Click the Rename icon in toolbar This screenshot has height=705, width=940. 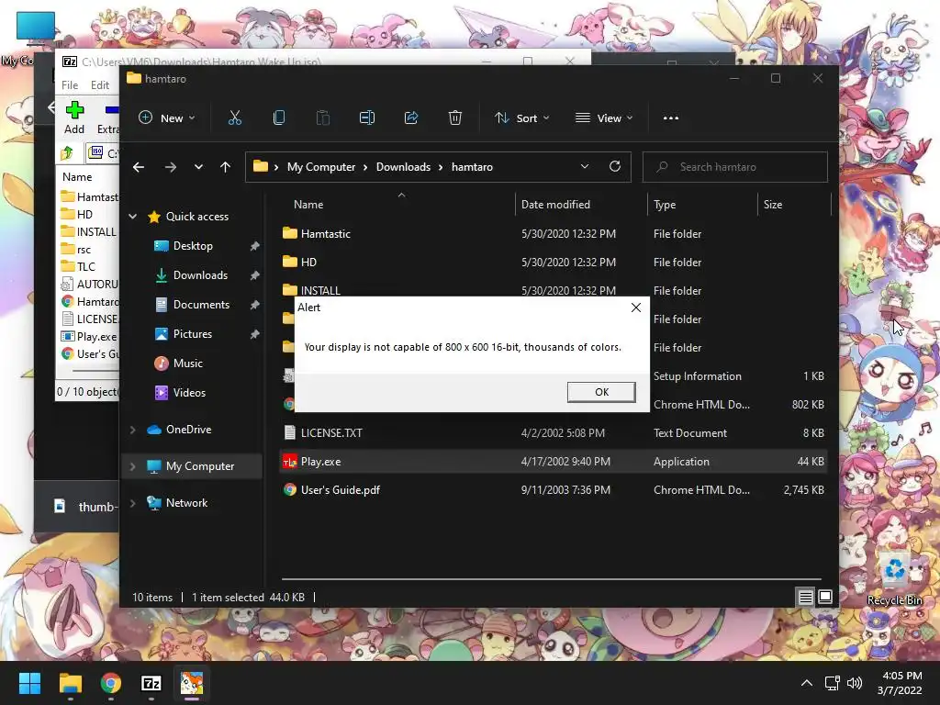(367, 118)
